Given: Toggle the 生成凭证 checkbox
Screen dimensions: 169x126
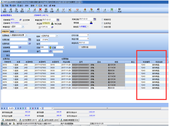Looking at the screenshot, I should [x=102, y=23].
